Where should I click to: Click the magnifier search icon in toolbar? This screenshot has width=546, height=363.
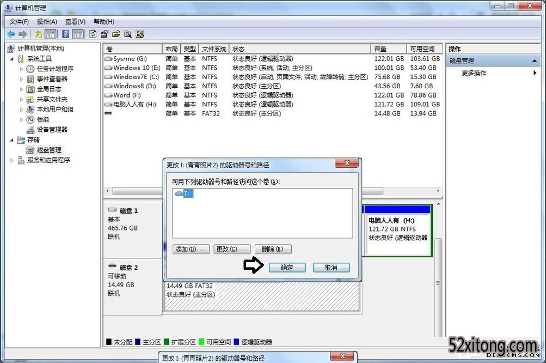click(x=128, y=34)
